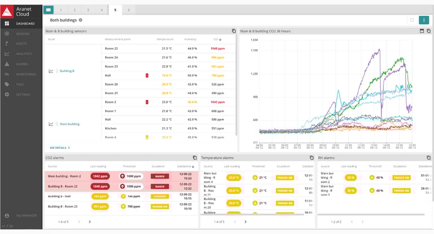Switch to dashboard tab 1
Image resolution: width=434 pixels, height=234 pixels.
(x=61, y=10)
